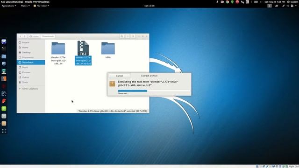Image resolution: width=299 pixels, height=168 pixels.
Task: Select Videos in the sidebar
Action: tap(31, 77)
